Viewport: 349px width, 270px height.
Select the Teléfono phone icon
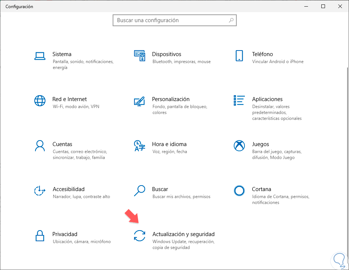(239, 56)
